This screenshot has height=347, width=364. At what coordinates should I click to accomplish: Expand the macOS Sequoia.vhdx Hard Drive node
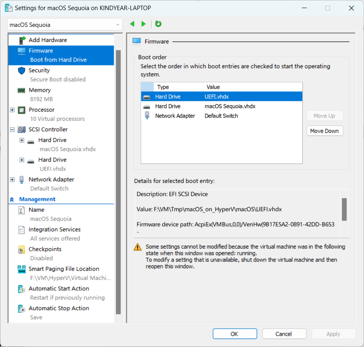pyautogui.click(x=22, y=140)
